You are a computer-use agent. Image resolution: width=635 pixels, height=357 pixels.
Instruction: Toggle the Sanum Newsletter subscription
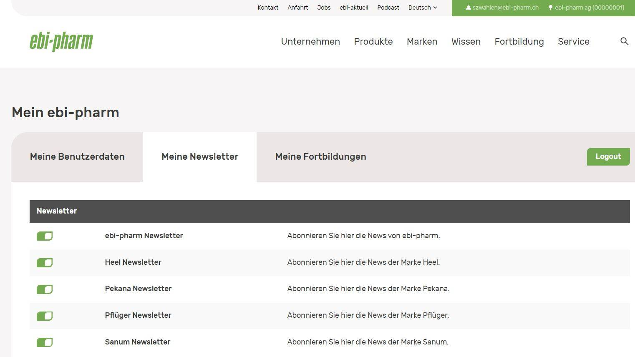click(x=45, y=342)
